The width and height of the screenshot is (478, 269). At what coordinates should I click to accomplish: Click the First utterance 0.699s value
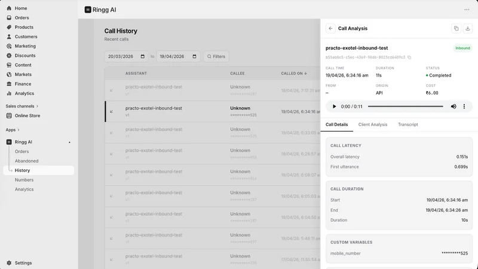(x=461, y=167)
